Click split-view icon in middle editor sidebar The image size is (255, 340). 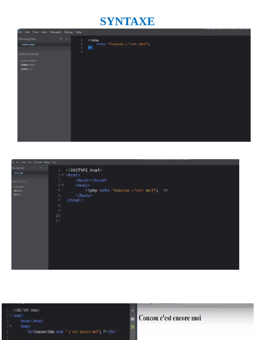(46, 168)
